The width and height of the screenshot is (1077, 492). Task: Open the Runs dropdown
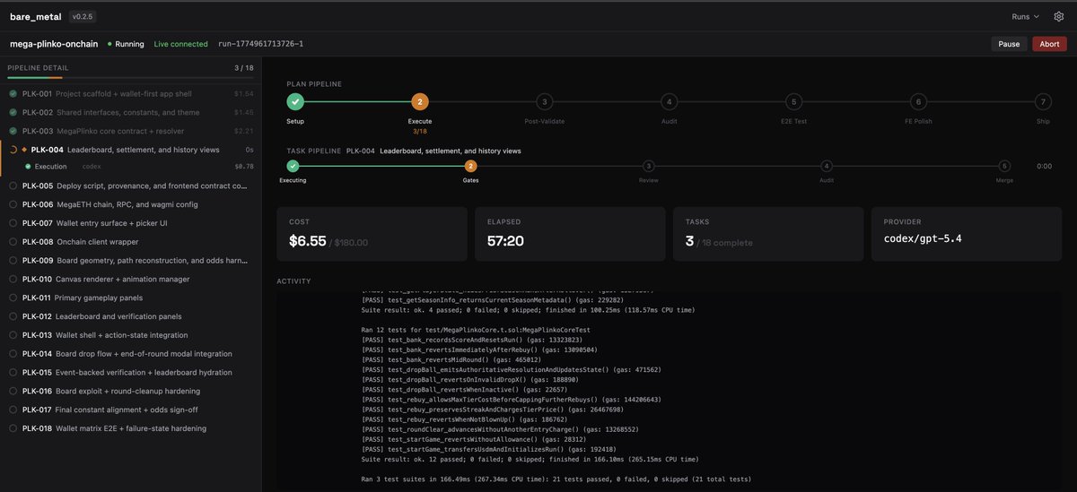[x=1028, y=16]
